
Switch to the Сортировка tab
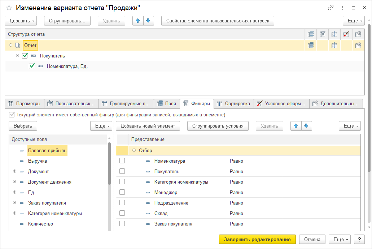coord(233,104)
